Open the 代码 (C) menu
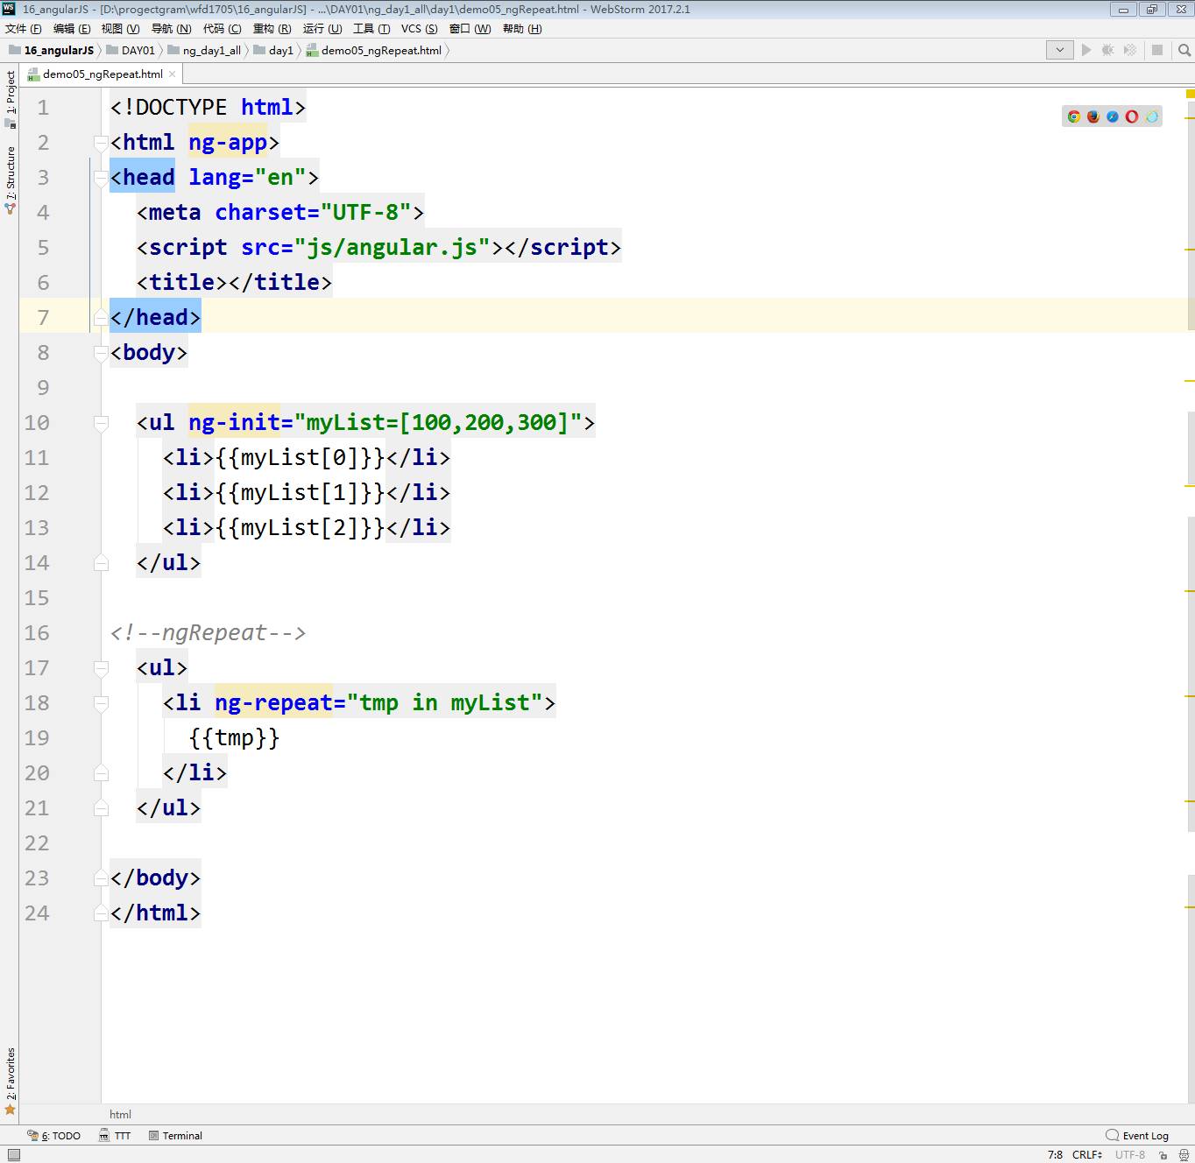Image resolution: width=1195 pixels, height=1163 pixels. click(x=223, y=29)
